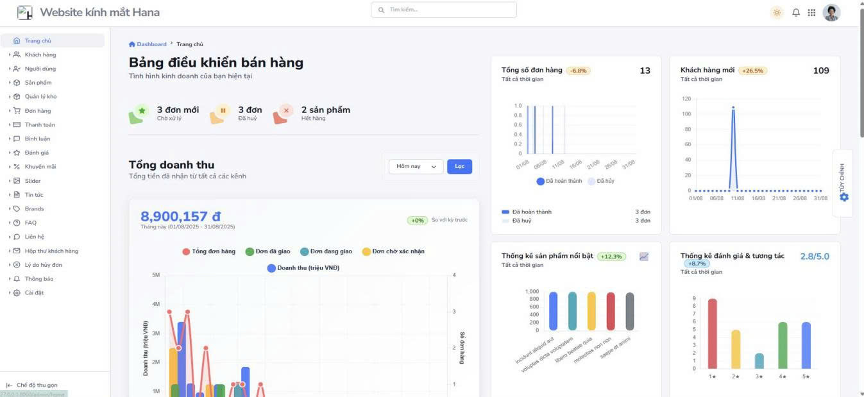Click the Lọc filter button
Screen dimensions: 864x397
459,167
